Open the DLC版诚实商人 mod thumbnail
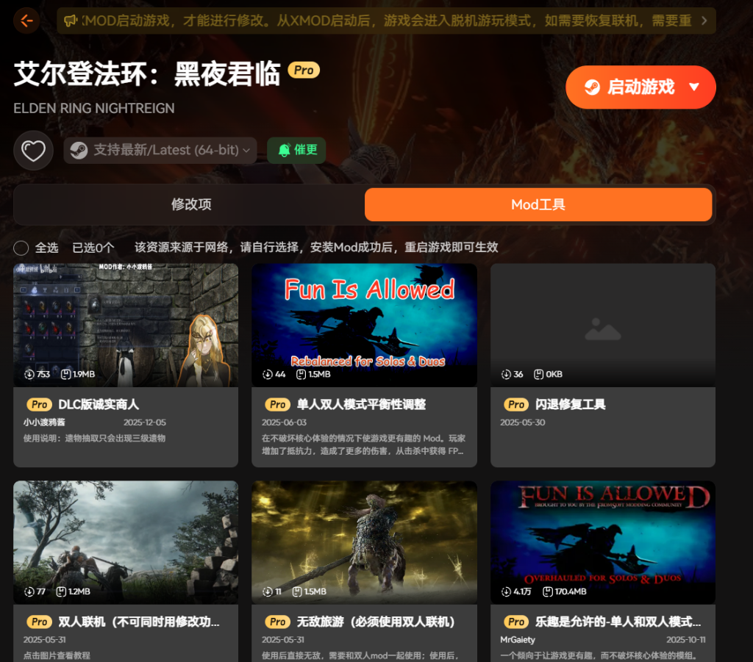753x662 pixels. (x=126, y=325)
